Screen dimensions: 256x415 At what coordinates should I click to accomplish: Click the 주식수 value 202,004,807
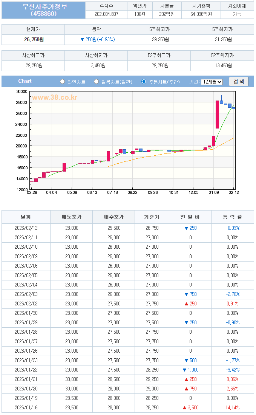pos(106,14)
